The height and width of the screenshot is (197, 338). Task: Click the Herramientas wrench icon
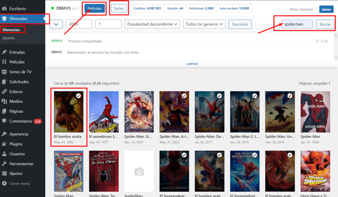(4, 164)
